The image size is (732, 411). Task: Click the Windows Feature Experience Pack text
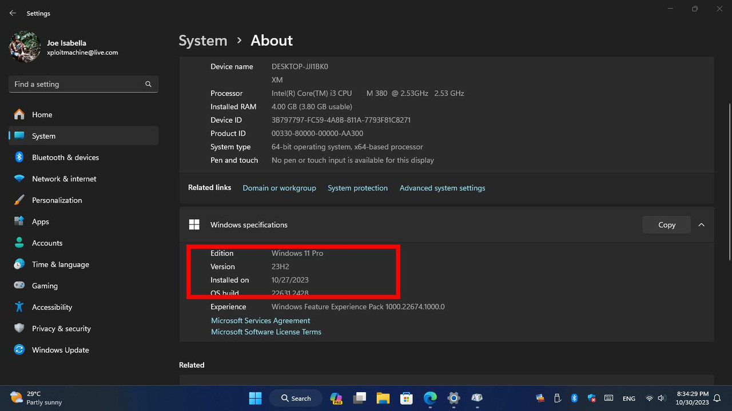pos(358,307)
